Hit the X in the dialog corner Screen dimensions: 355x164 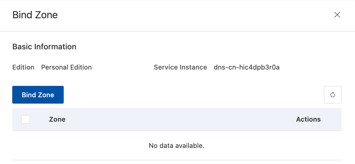pos(337,15)
